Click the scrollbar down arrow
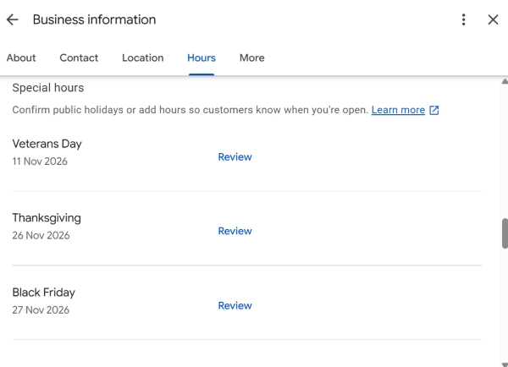508x367 pixels. (x=505, y=364)
